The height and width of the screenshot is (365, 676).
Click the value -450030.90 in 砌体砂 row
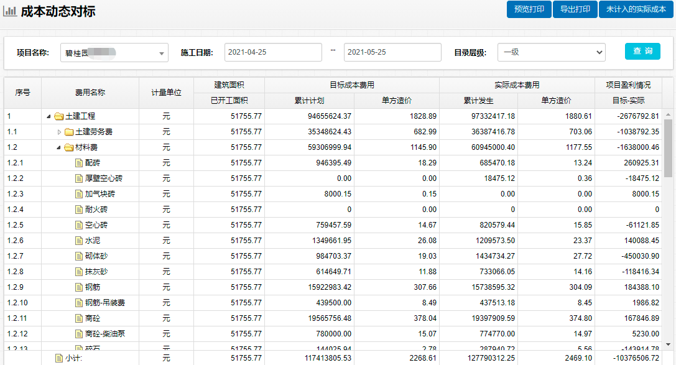(x=640, y=256)
